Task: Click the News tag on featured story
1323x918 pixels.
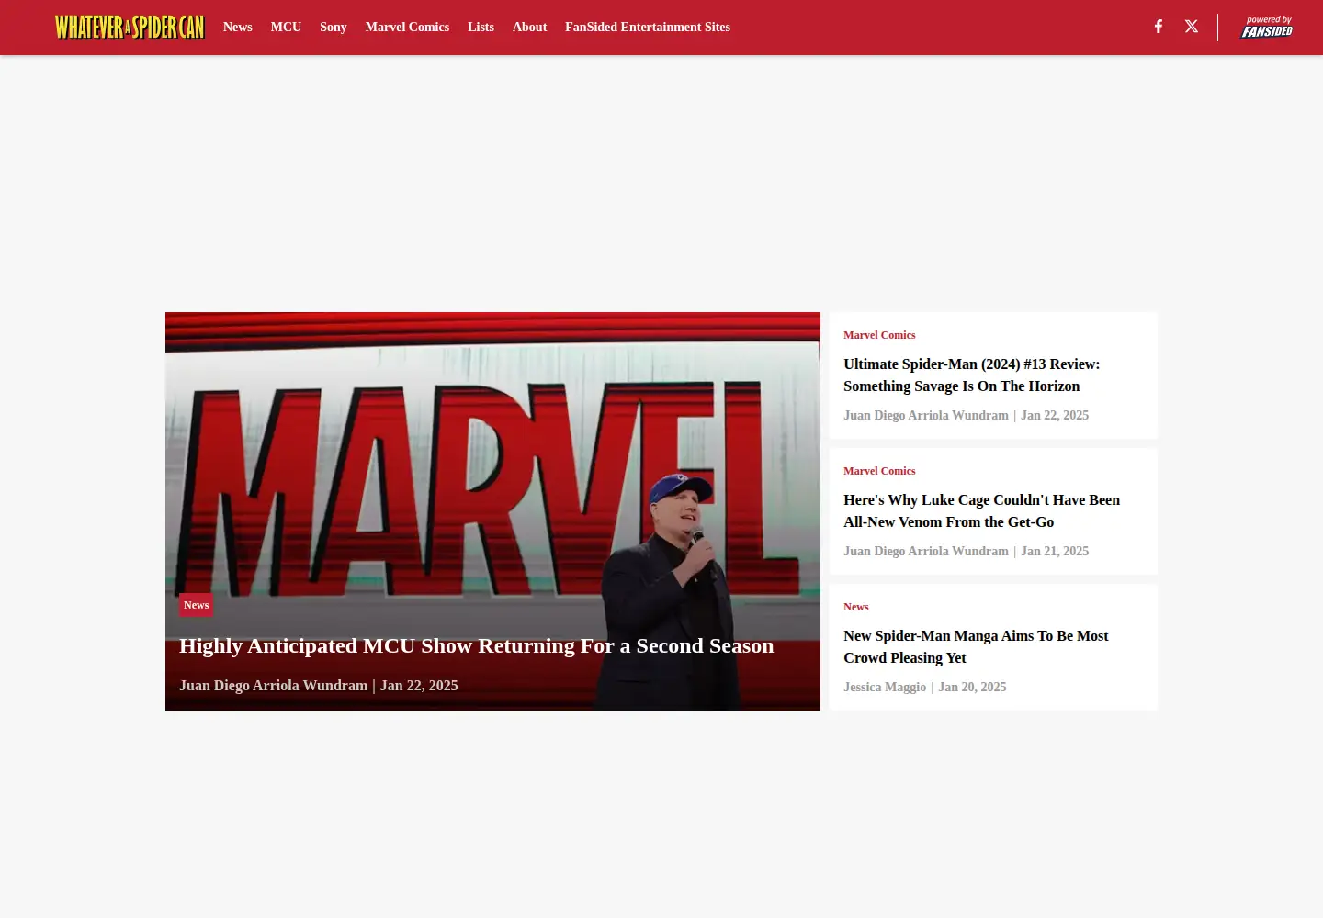Action: click(x=196, y=605)
